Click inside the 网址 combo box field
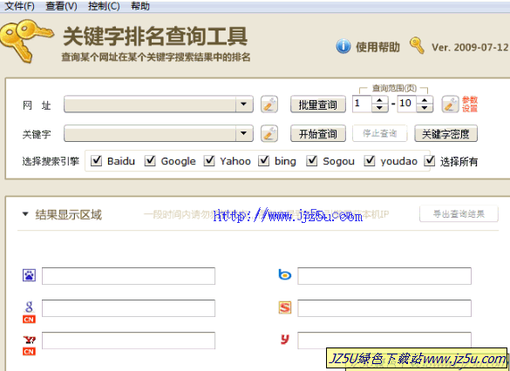Image resolution: width=510 pixels, height=371 pixels. click(150, 105)
